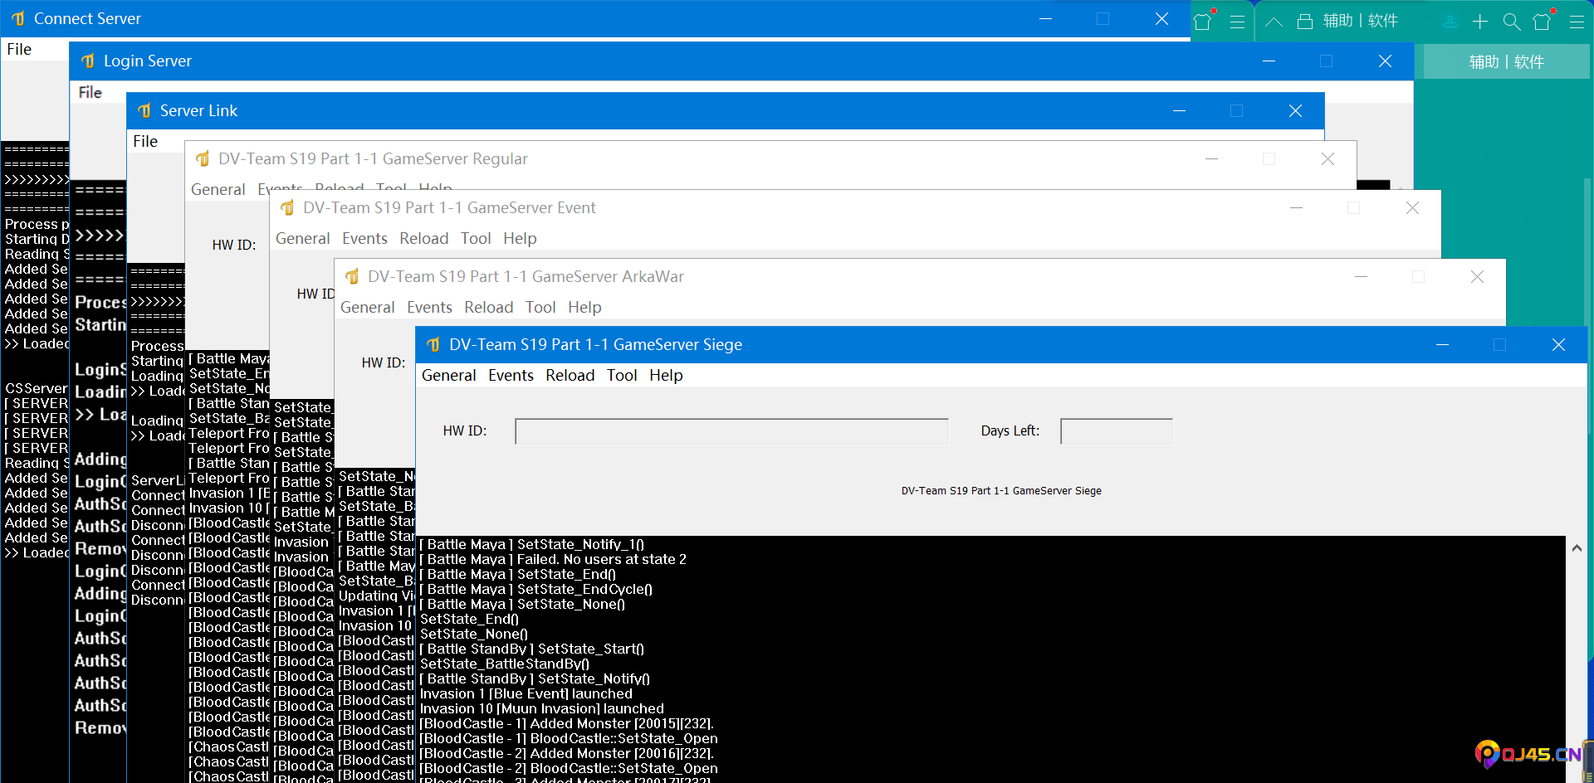Click the GameServer Siege title bar app icon

[433, 344]
